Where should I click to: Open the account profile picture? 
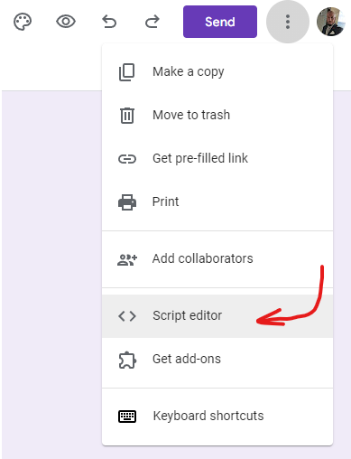coord(330,22)
